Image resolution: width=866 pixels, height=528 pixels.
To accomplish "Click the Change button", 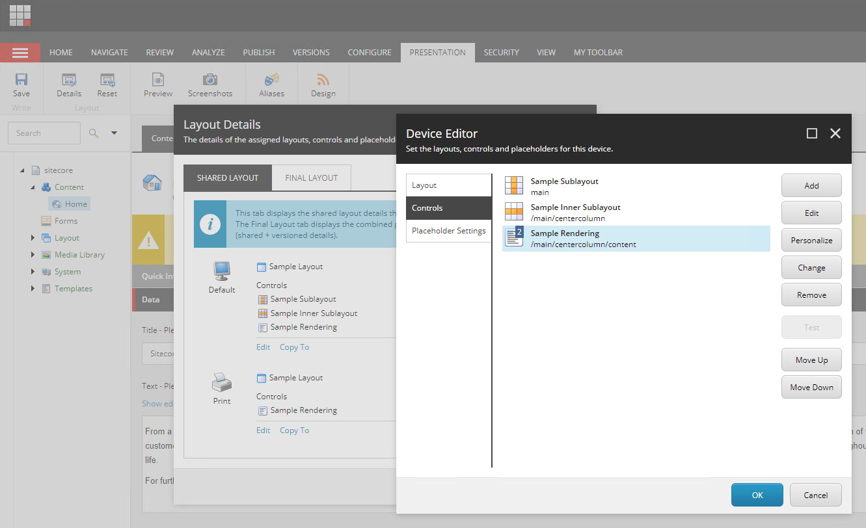I will (x=811, y=267).
